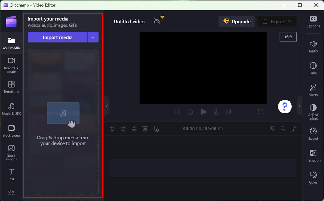This screenshot has height=201, width=324.
Task: Open the Filters panel on right
Action: [x=313, y=90]
